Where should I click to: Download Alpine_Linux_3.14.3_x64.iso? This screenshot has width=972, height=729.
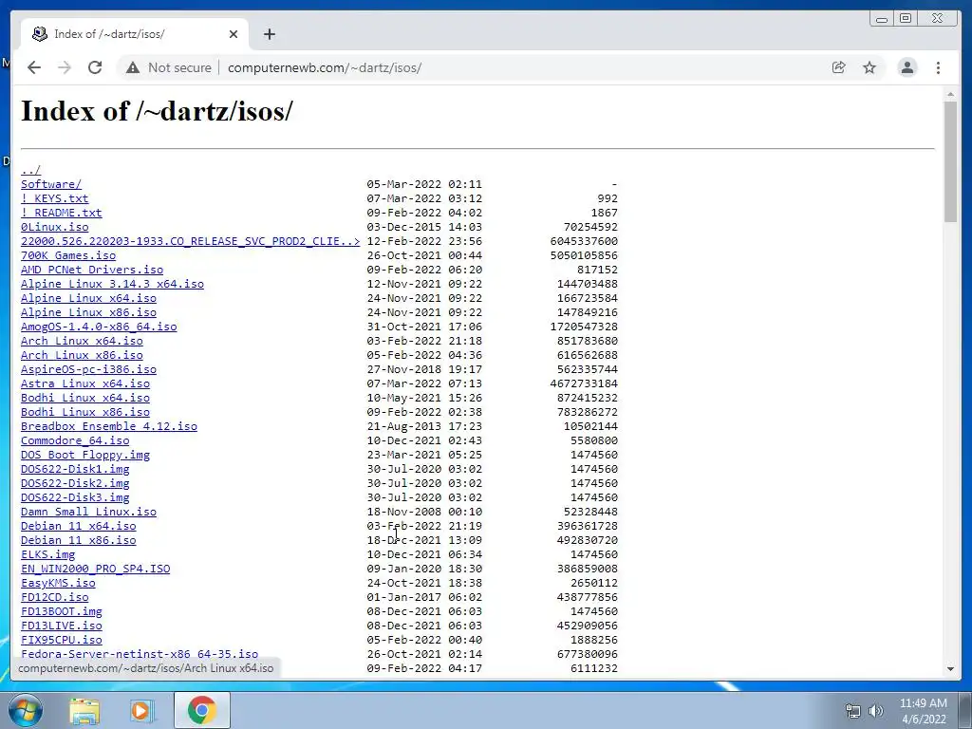[x=112, y=284]
